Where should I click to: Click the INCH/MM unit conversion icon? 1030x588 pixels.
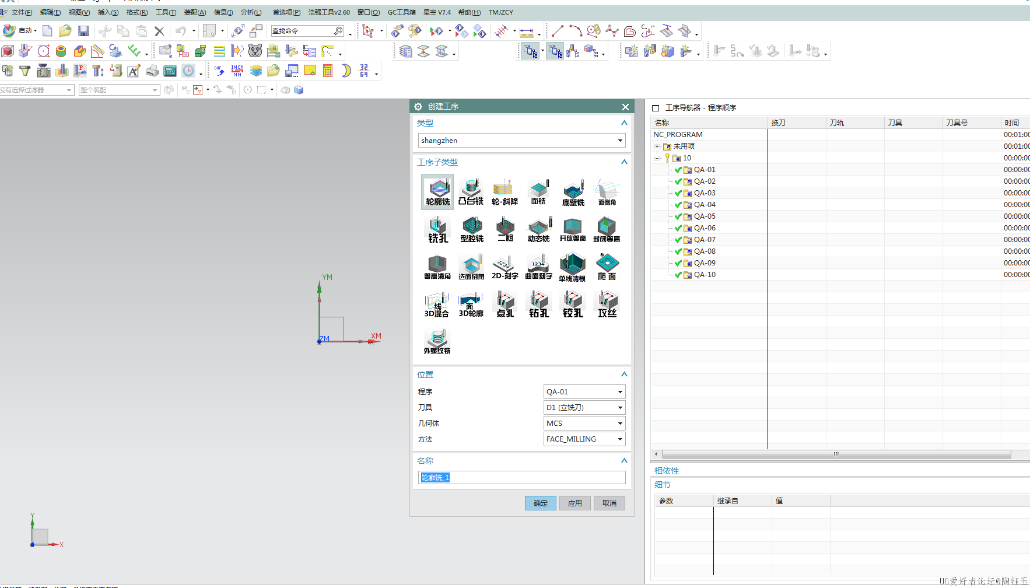point(237,71)
